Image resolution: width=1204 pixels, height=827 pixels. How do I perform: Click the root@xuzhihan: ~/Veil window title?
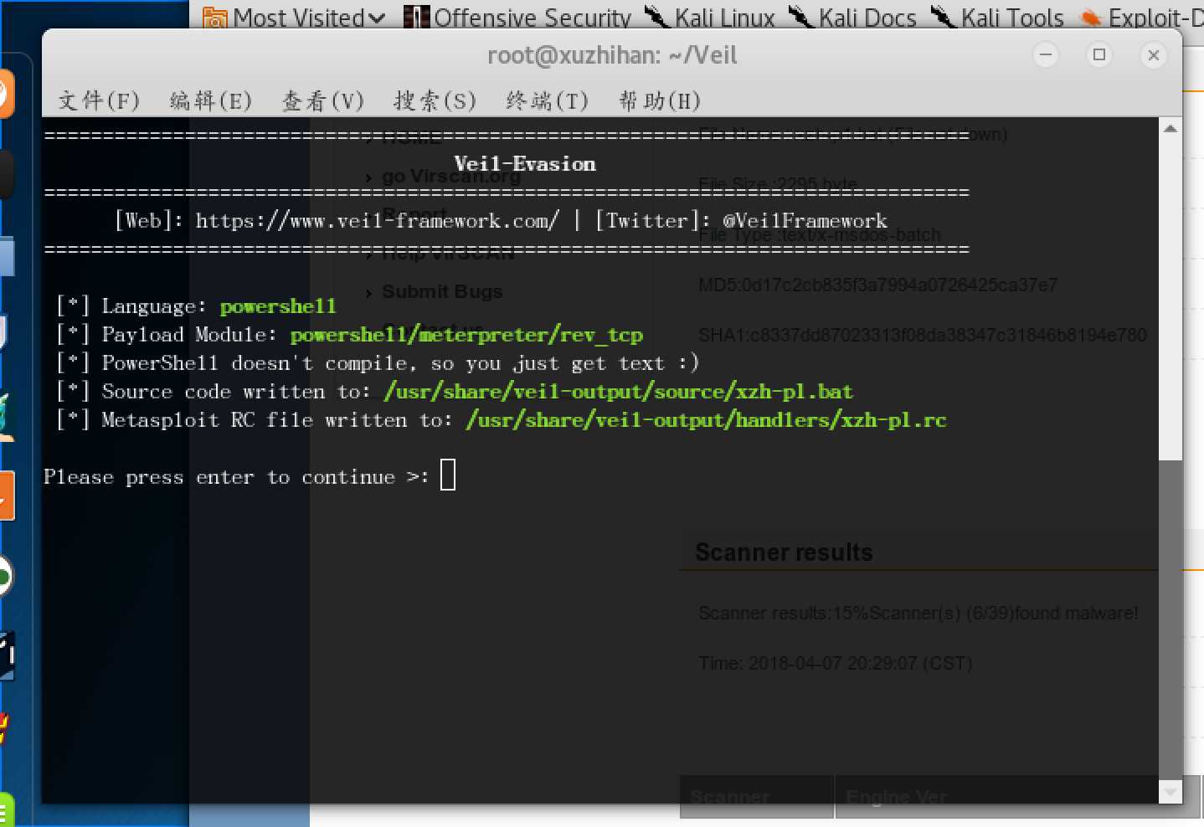(x=612, y=55)
